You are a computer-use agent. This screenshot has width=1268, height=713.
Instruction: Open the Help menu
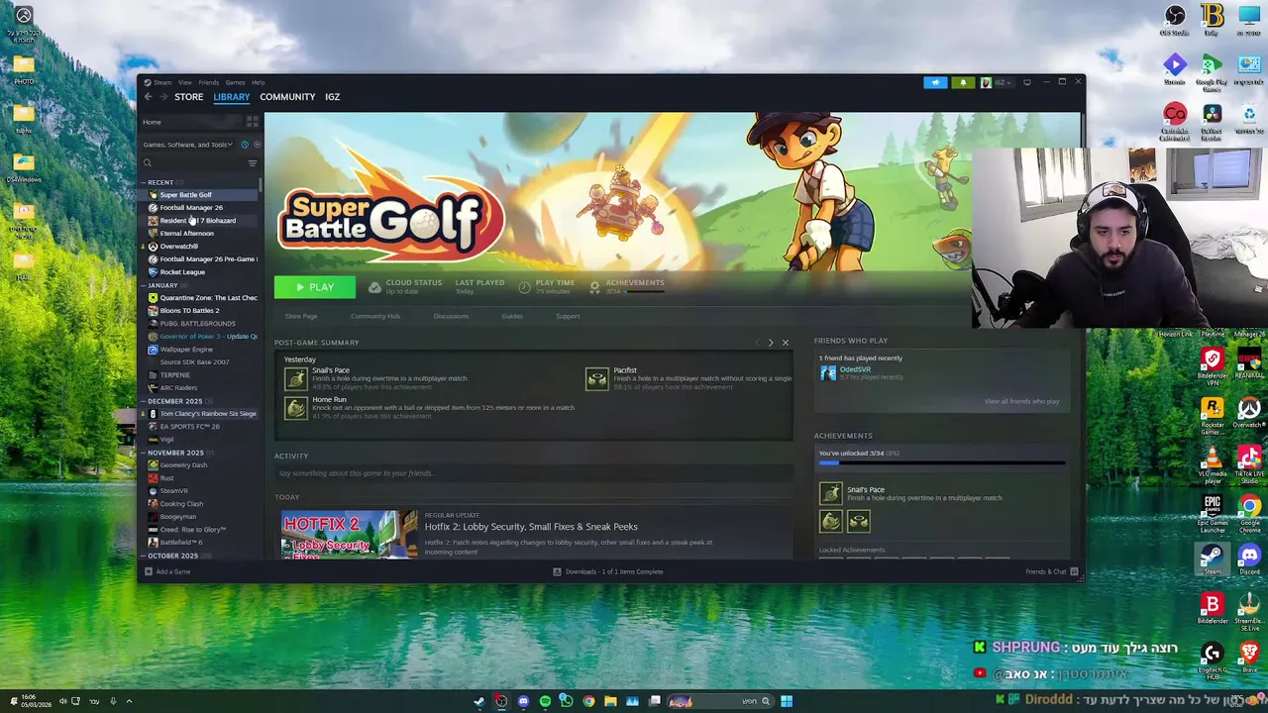pyautogui.click(x=258, y=82)
